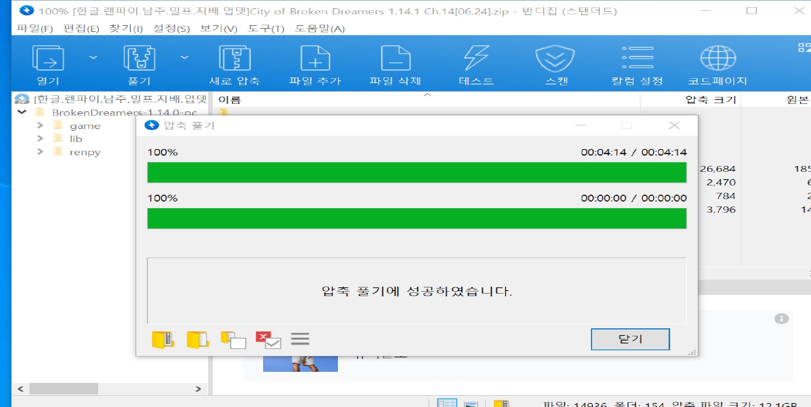Run the 테스트 (Test) lightning icon

coord(476,58)
